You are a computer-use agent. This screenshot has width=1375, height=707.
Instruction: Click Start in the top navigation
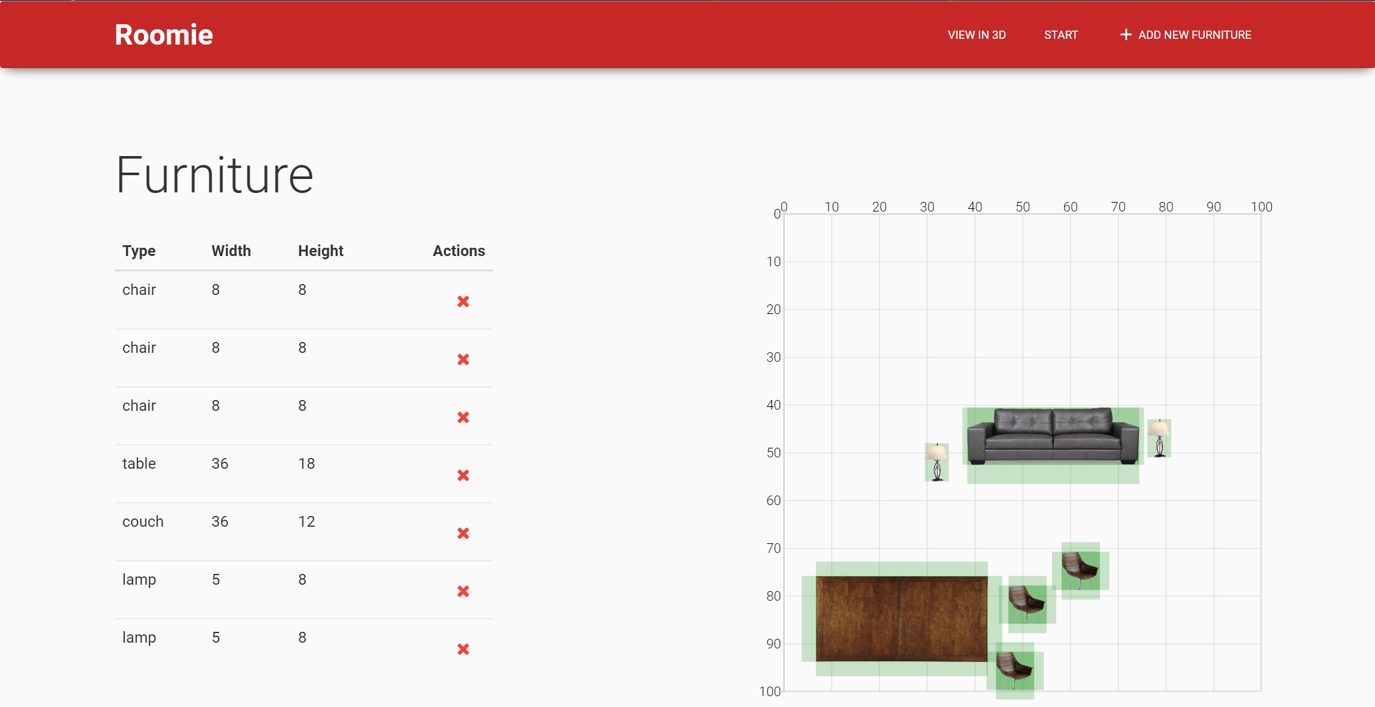coord(1060,35)
